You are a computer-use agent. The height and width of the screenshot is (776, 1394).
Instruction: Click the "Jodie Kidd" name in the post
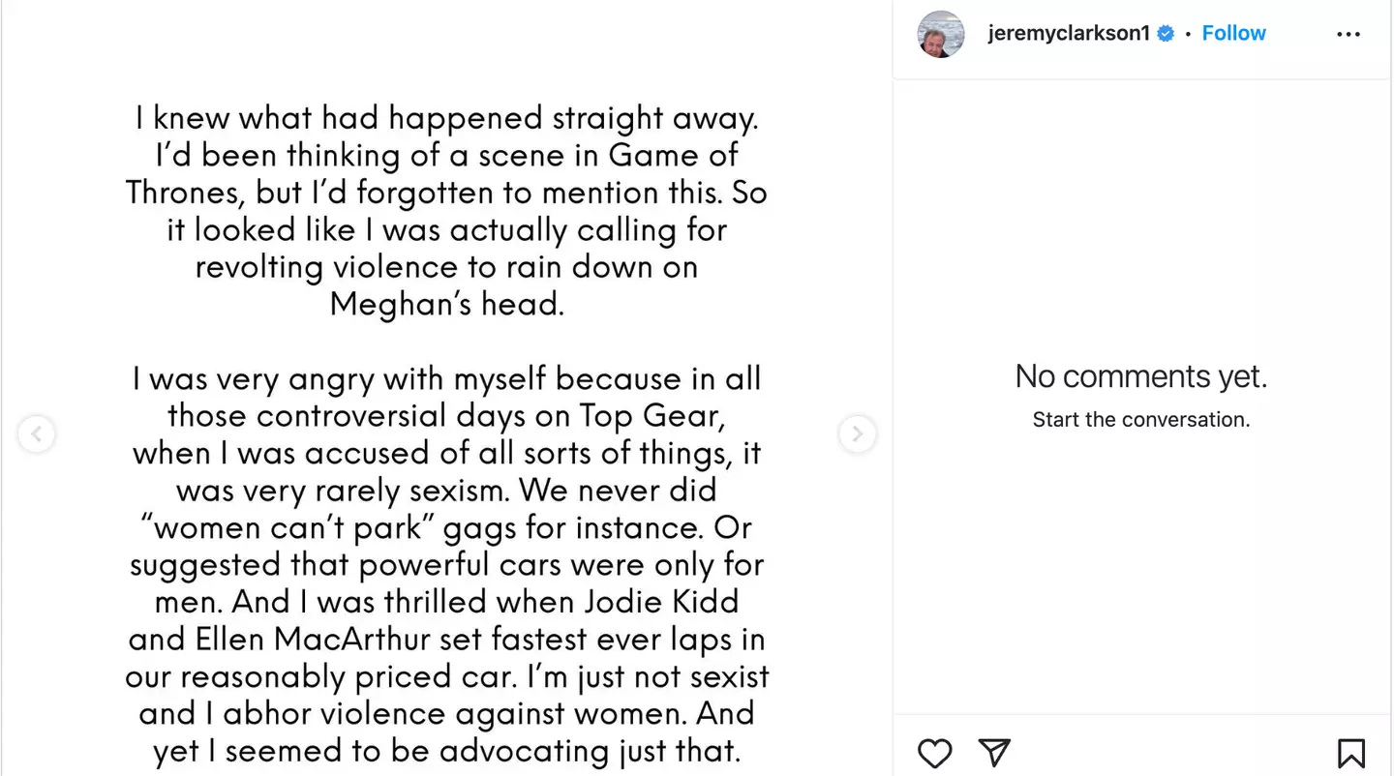point(661,602)
